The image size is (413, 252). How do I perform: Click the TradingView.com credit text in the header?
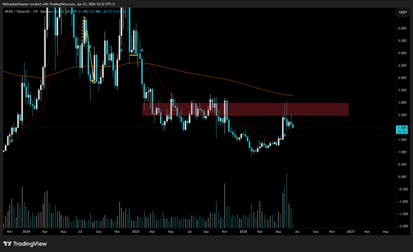pyautogui.click(x=62, y=4)
